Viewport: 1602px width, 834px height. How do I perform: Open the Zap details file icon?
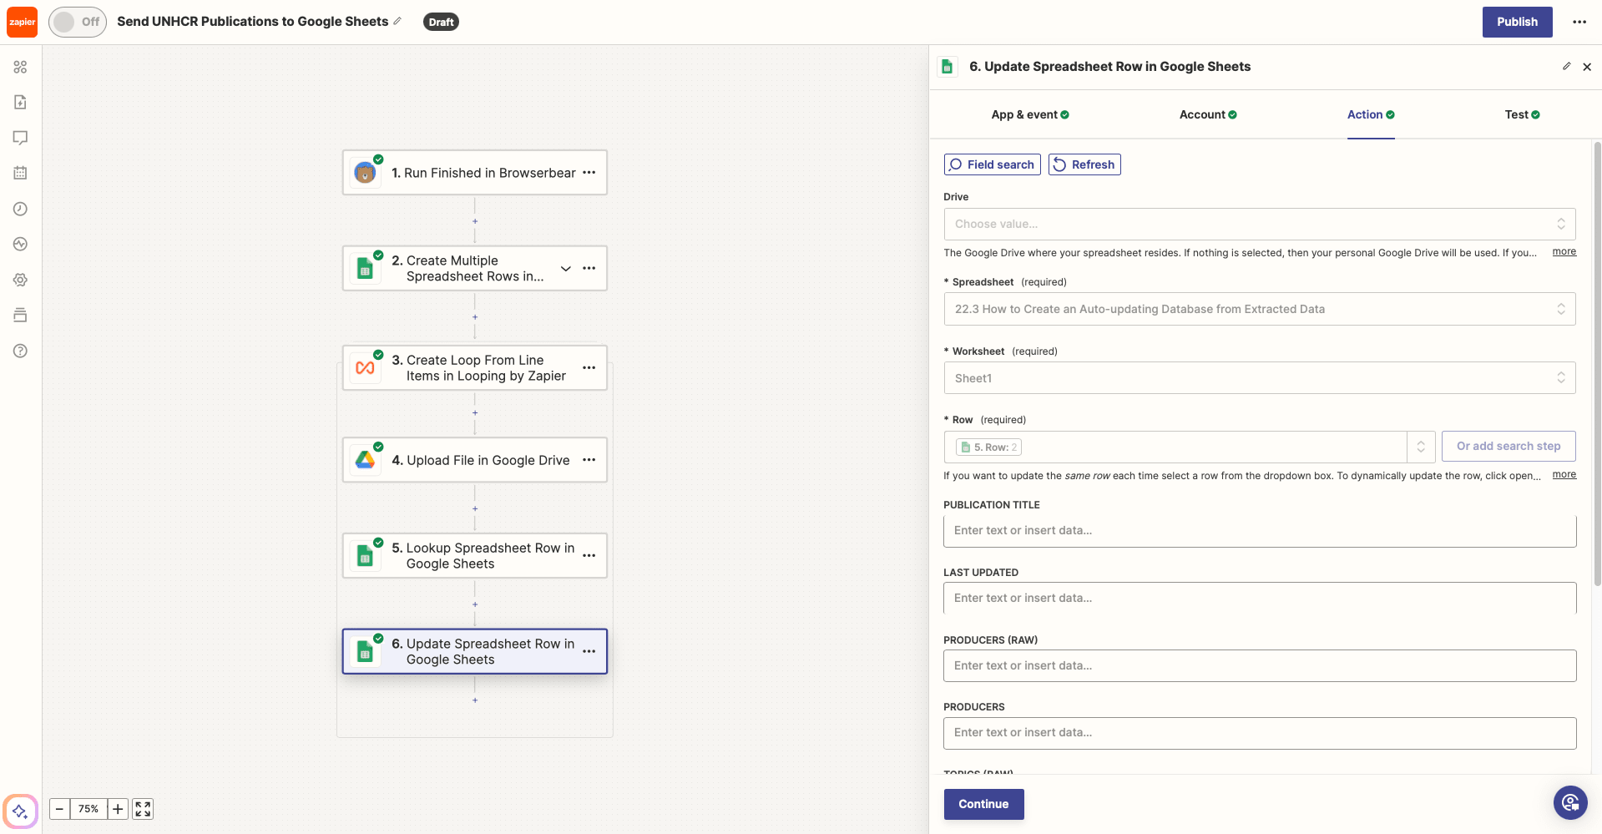click(x=21, y=102)
